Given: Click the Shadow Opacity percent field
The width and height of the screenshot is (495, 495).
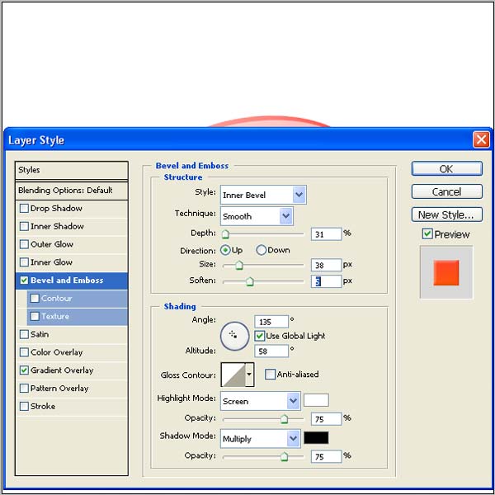Looking at the screenshot, I should (326, 456).
